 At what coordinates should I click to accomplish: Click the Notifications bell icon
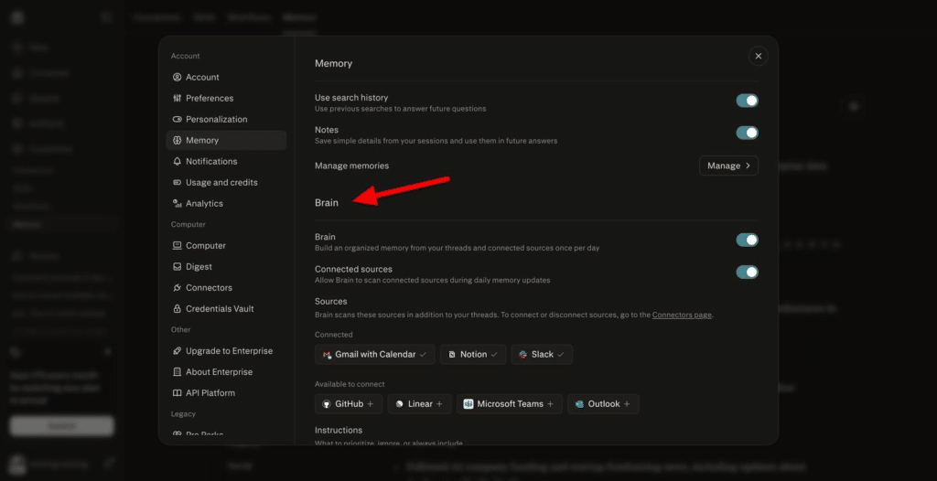pos(177,161)
